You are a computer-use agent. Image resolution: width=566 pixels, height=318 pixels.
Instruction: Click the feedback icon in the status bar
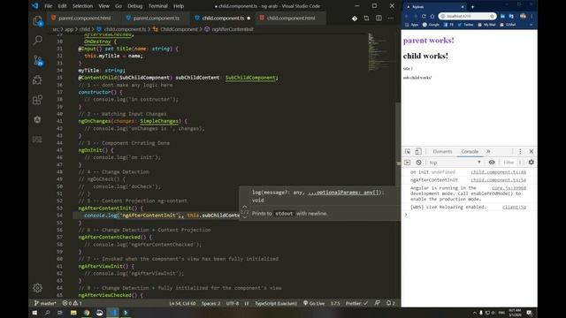[x=378, y=303]
